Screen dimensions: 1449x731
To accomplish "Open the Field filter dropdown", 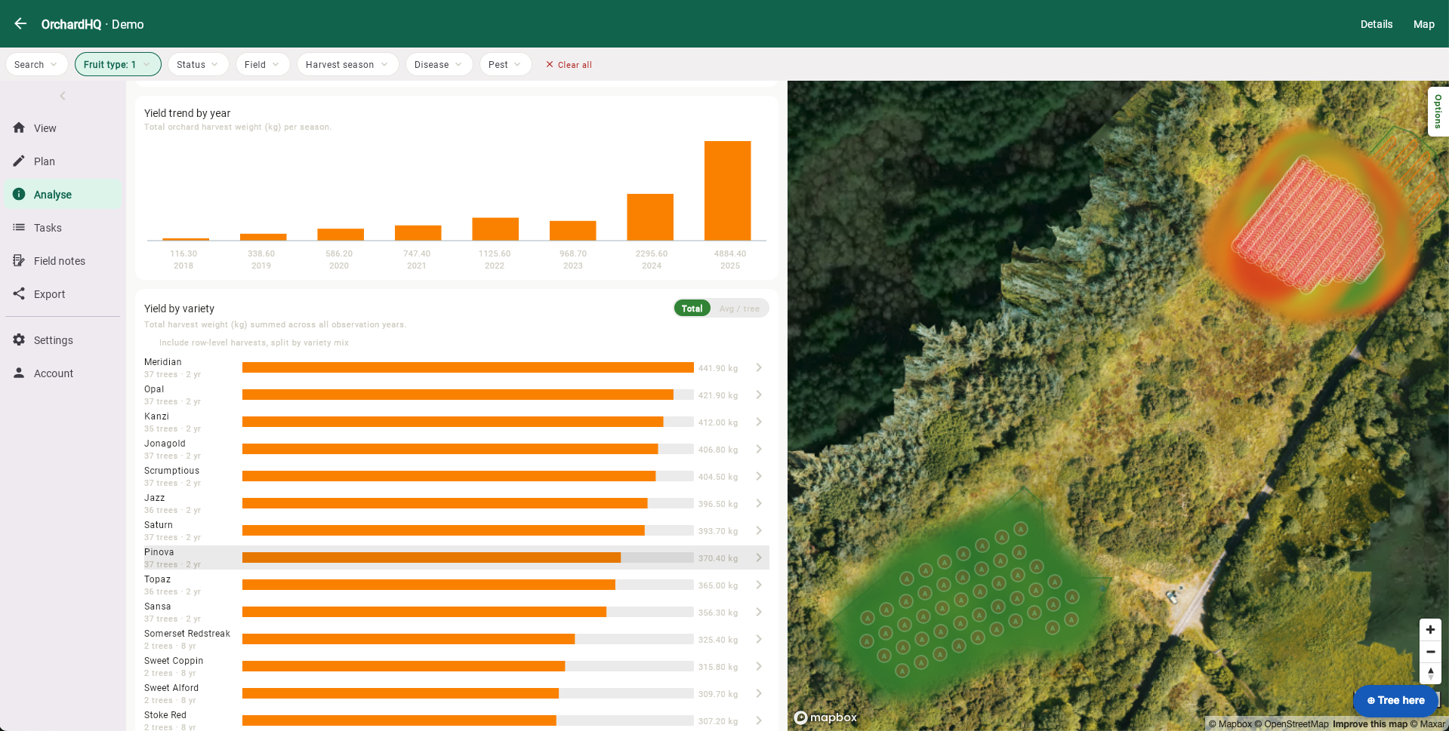I will [x=263, y=65].
